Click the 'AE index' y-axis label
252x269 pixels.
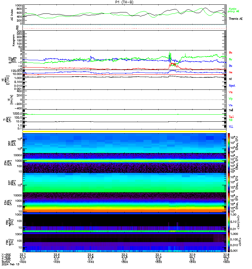coord(12,14)
